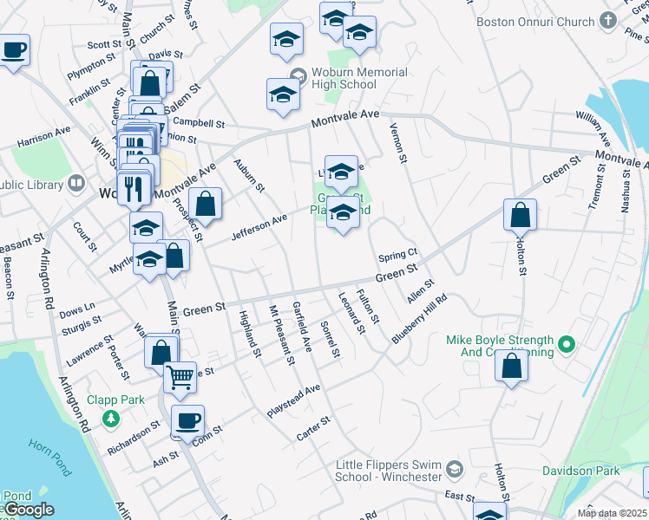Click the Richardson St street label

pyautogui.click(x=134, y=438)
